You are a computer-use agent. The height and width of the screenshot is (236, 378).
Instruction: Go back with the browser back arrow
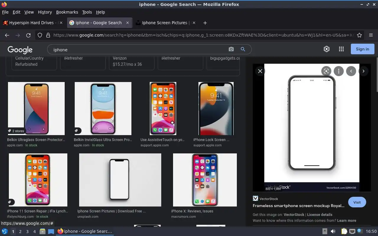(x=7, y=35)
